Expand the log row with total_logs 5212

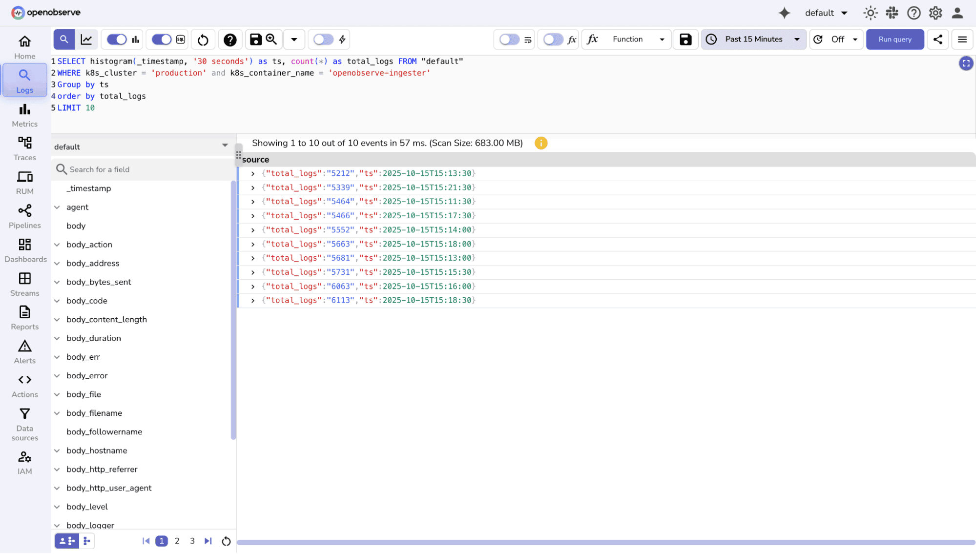click(252, 173)
